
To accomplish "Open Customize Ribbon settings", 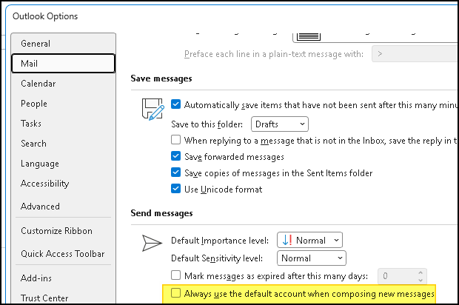I will click(63, 231).
